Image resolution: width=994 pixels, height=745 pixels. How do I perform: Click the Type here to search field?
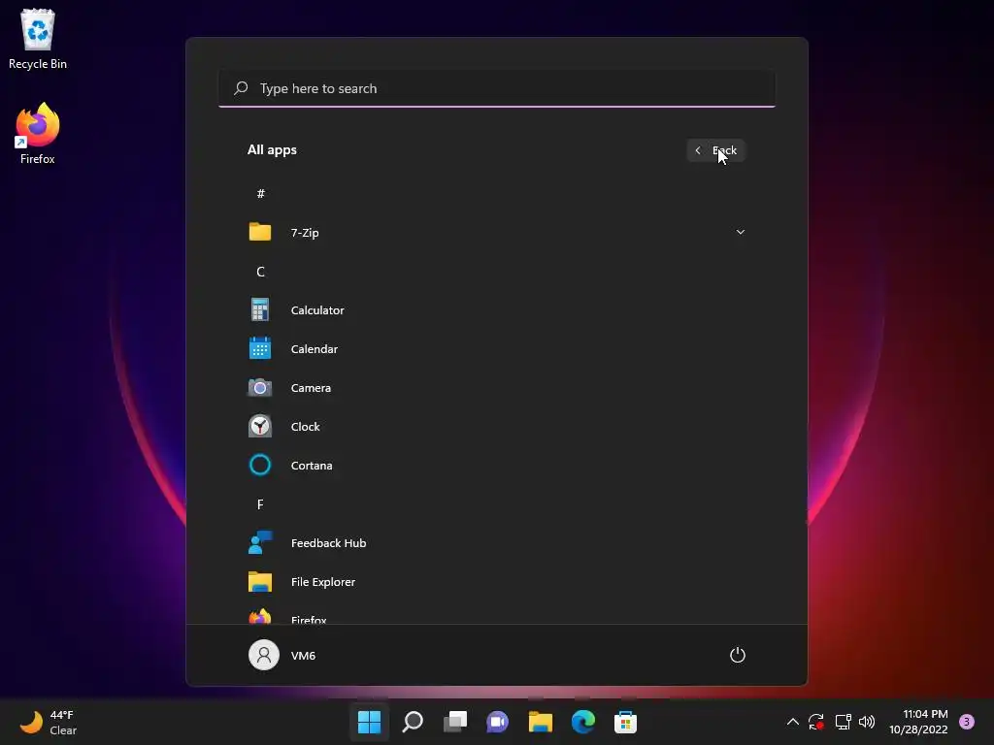coord(497,88)
